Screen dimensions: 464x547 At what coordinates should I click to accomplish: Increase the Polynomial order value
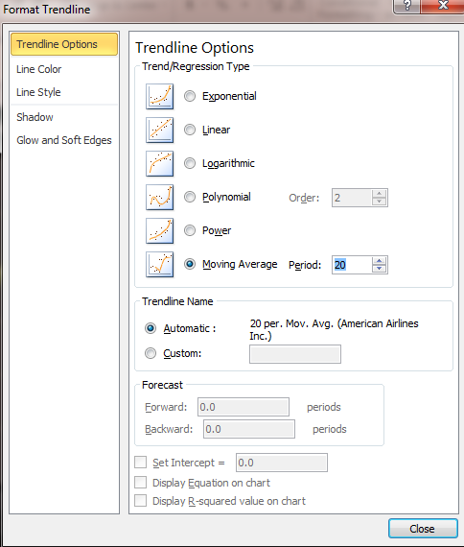[379, 194]
